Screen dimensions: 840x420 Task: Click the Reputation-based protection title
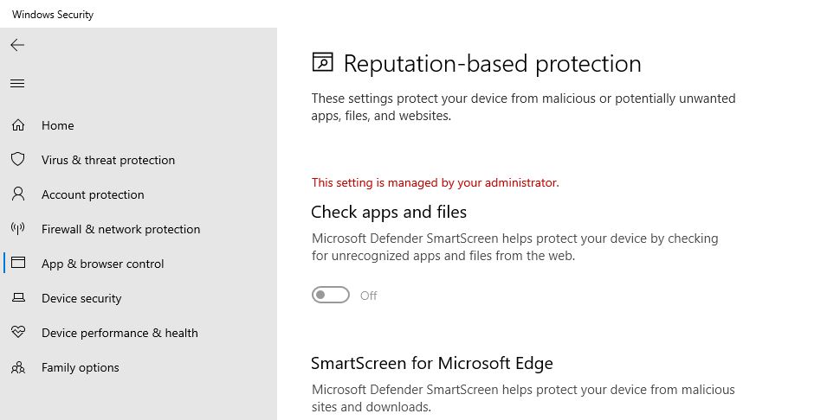(x=493, y=64)
